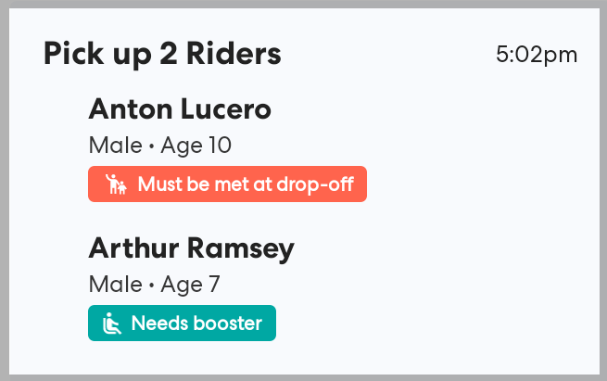
Task: Open rider Anton Lucero's name
Action: (180, 109)
